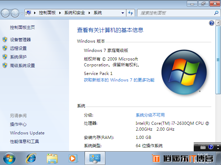Click the refresh button next to address bar
The width and height of the screenshot is (221, 165).
pyautogui.click(x=131, y=13)
